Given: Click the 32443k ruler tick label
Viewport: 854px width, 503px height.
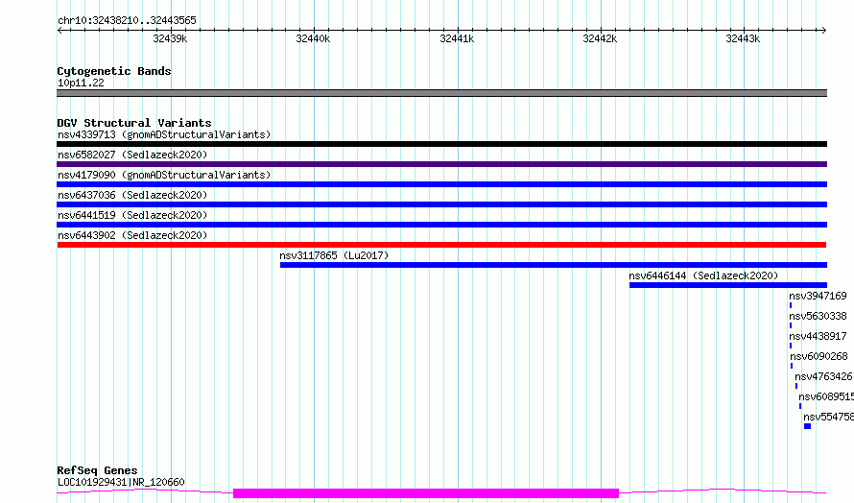Looking at the screenshot, I should [743, 38].
